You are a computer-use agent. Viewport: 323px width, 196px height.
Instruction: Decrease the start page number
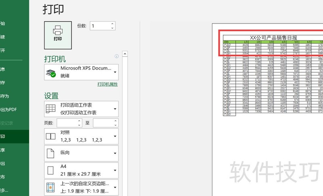tap(79, 125)
